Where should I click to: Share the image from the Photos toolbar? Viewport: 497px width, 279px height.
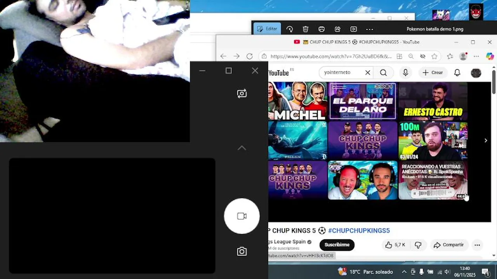click(337, 29)
